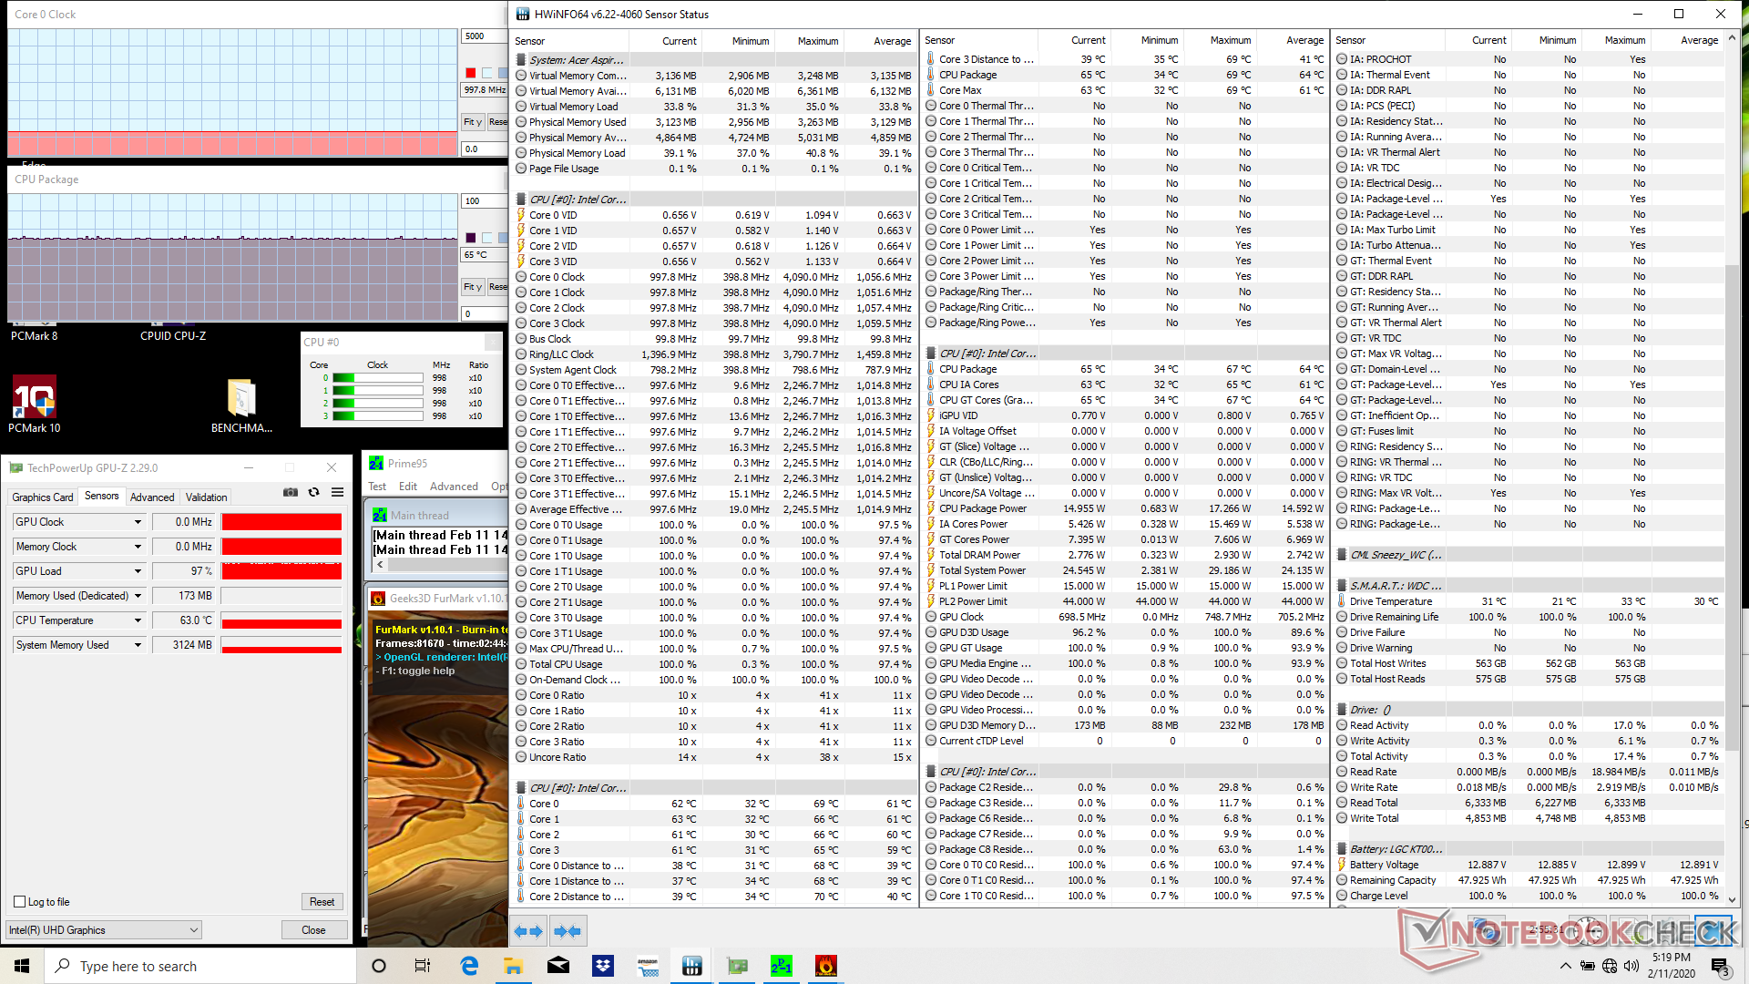
Task: Open the CPU Temperature sensor dropdown
Action: (x=138, y=620)
